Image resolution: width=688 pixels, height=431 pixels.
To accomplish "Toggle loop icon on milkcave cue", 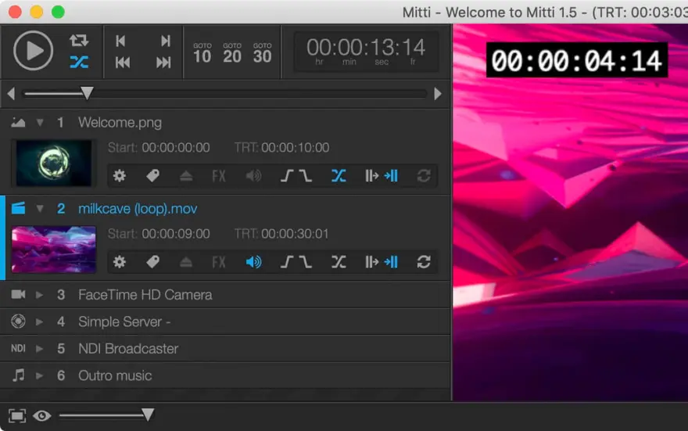I will click(424, 262).
